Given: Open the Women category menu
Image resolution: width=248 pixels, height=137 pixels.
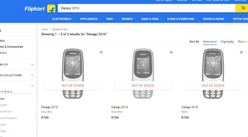Looking at the screenshot, I should point(129,19).
